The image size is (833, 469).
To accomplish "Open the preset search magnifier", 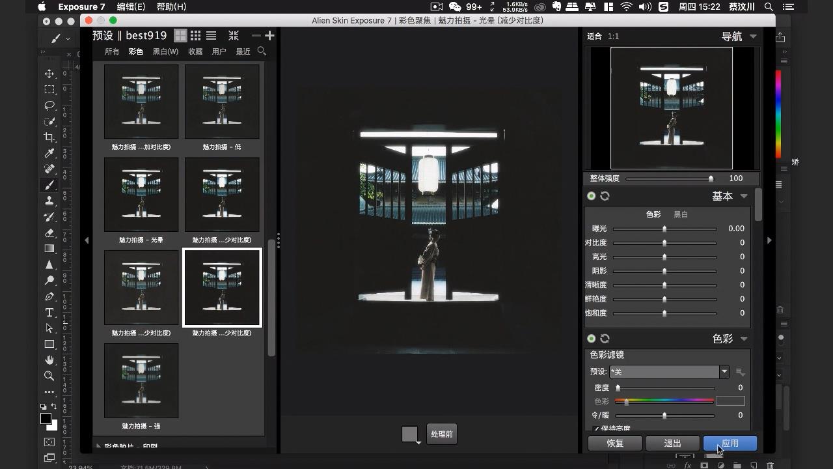I will tap(262, 51).
